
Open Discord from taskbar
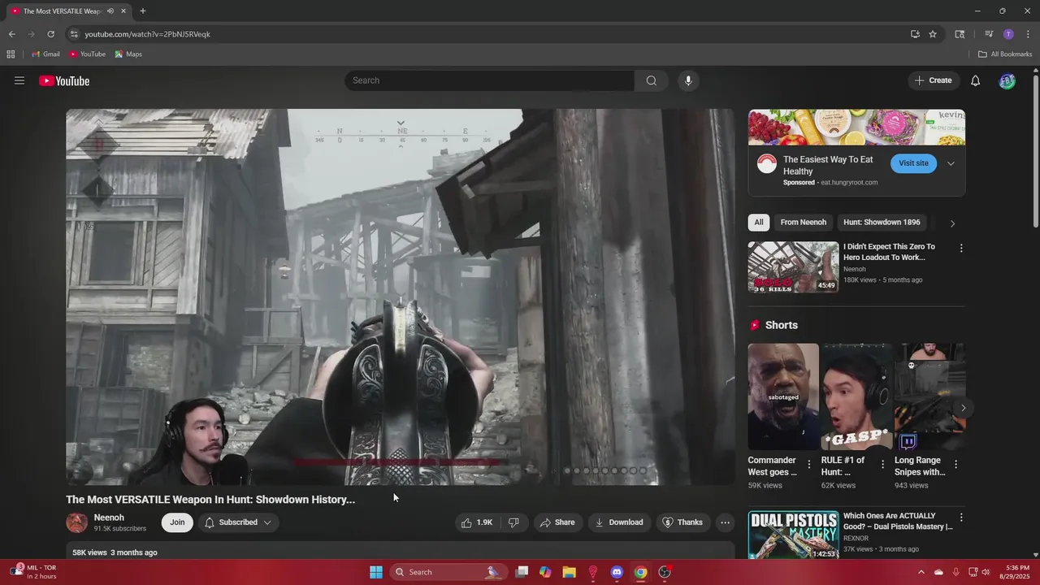(x=617, y=572)
